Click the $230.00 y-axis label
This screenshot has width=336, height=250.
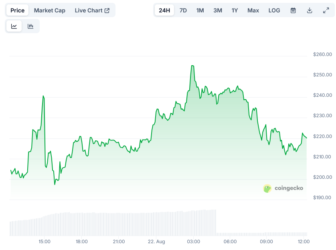tap(322, 116)
